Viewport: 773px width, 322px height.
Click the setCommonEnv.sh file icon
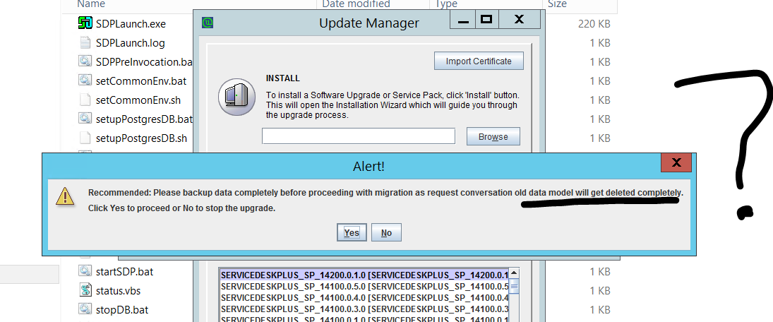[85, 100]
